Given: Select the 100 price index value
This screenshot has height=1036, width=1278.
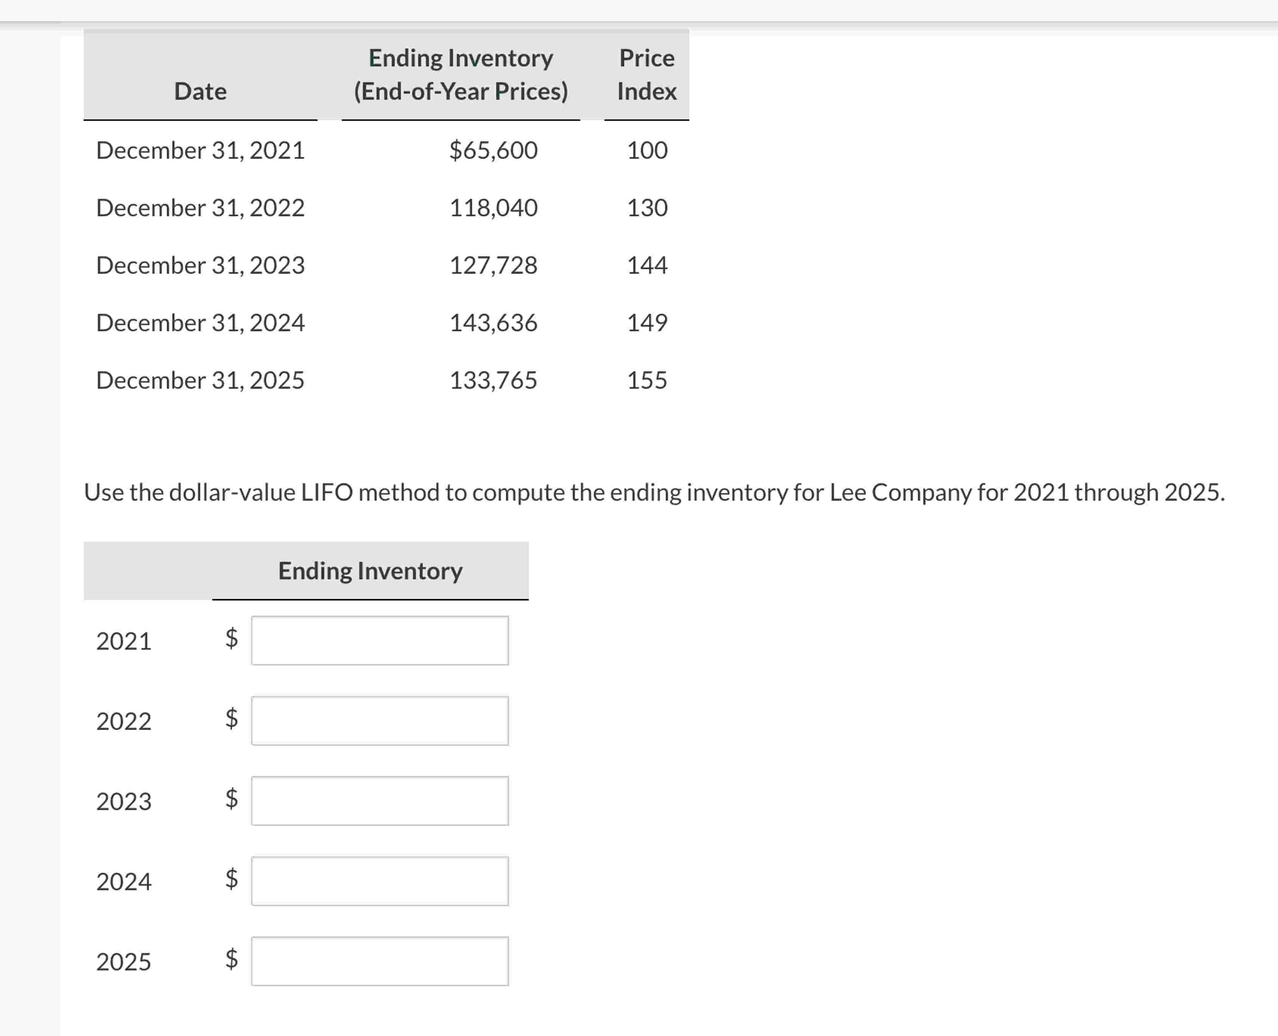Looking at the screenshot, I should point(647,151).
